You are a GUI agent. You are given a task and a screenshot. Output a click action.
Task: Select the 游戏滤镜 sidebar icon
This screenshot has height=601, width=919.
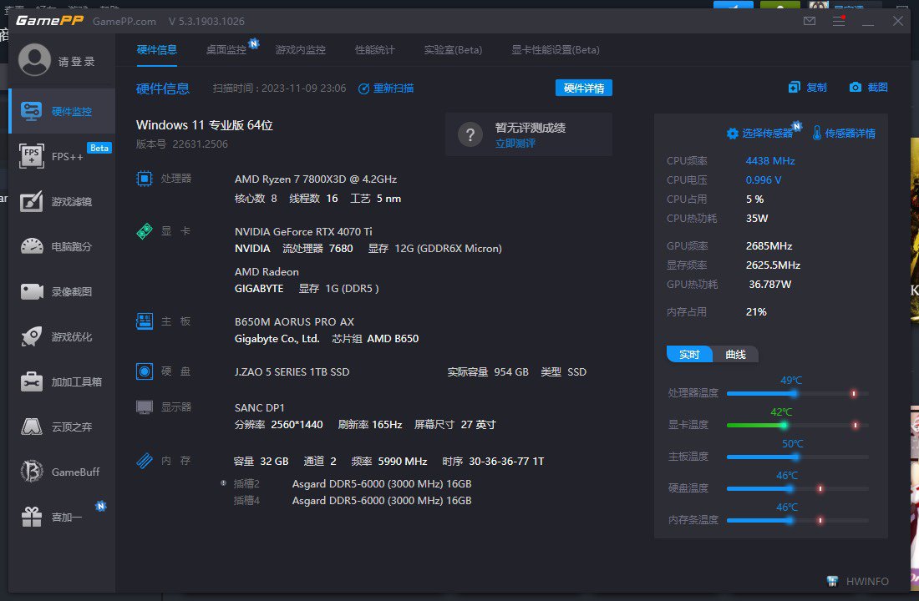click(x=32, y=201)
